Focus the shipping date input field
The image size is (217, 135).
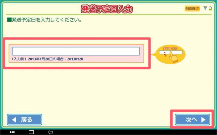pyautogui.click(x=76, y=51)
